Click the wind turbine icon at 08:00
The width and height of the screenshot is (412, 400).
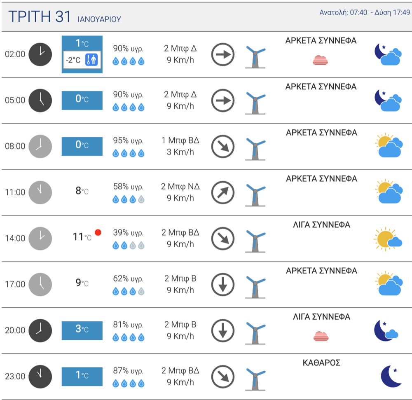(x=255, y=148)
